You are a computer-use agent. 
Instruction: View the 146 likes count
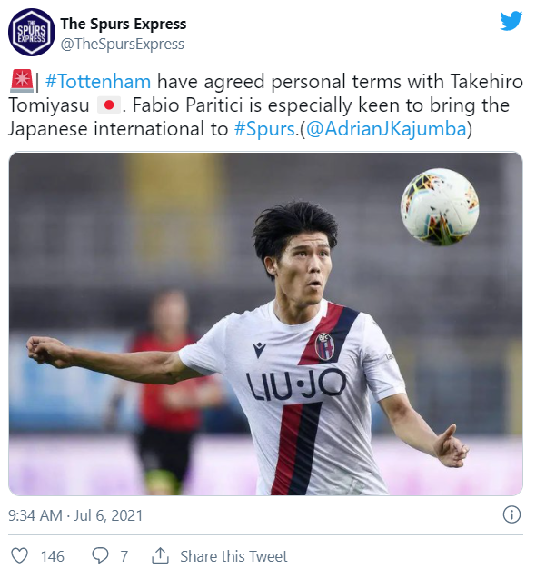(53, 556)
